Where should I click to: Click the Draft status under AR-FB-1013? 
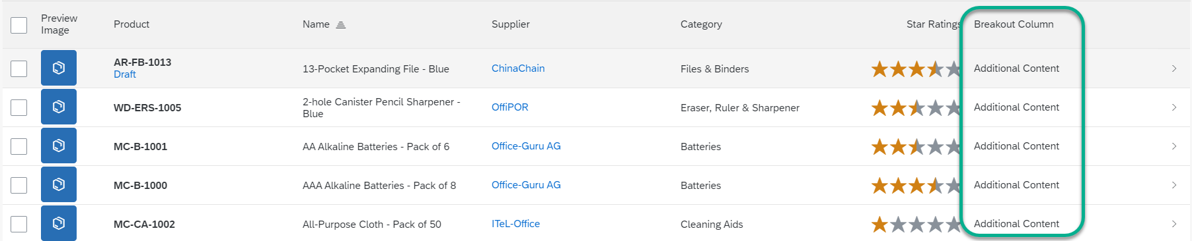pos(125,74)
